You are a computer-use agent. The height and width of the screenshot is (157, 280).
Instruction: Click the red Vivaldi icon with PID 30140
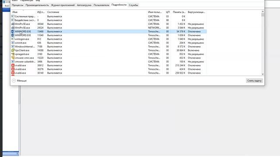pos(13,73)
